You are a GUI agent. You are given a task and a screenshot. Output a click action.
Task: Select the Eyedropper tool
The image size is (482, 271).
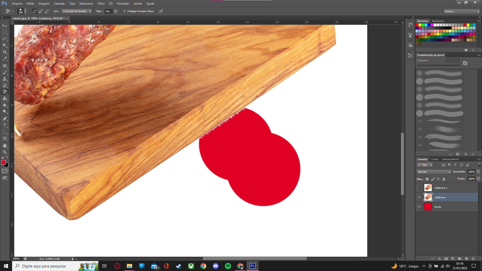[x=5, y=59]
